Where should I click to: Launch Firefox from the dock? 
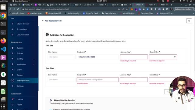pyautogui.click(x=3, y=41)
